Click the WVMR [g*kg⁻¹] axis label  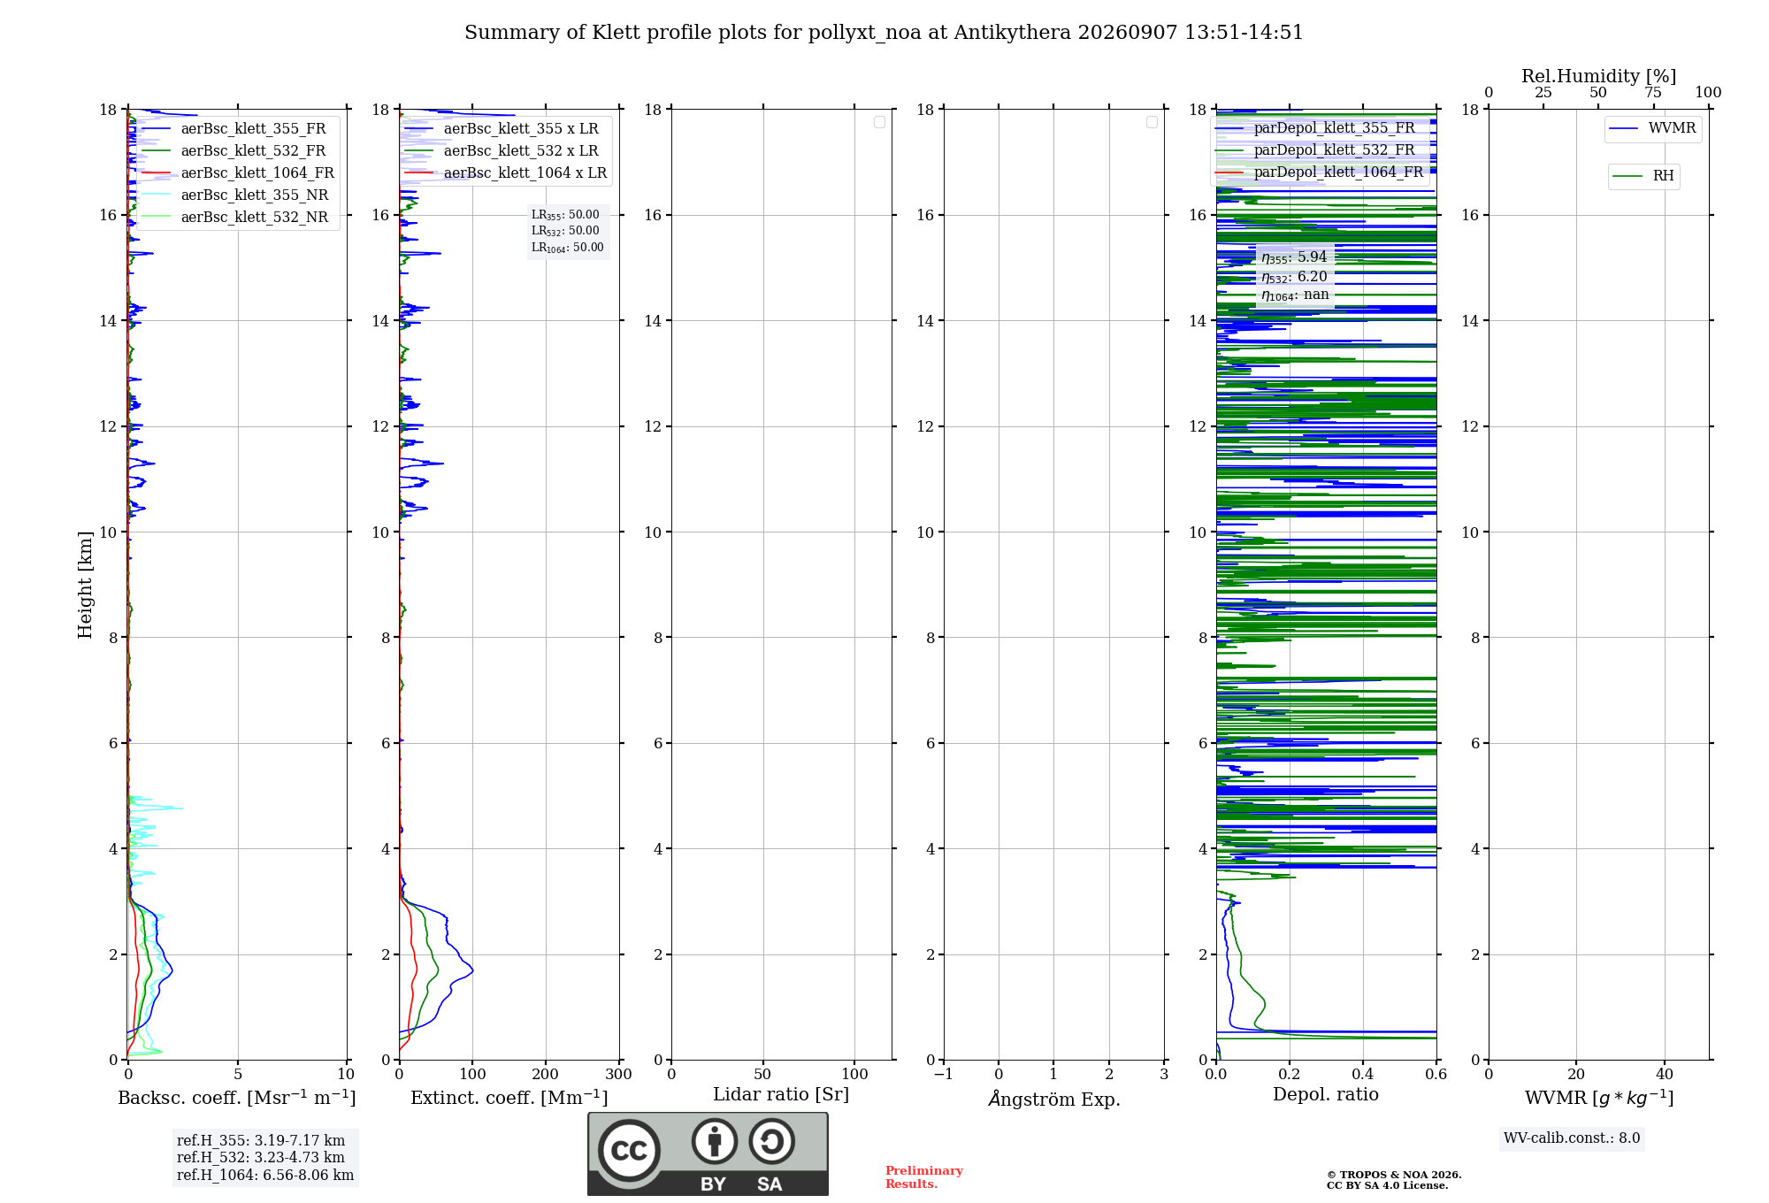click(x=1599, y=1098)
